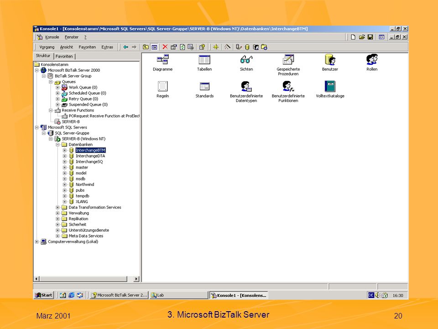The image size is (438, 329).
Task: Collapse the Microsoft BizTalk Server 2000 node
Action: pyautogui.click(x=36, y=70)
